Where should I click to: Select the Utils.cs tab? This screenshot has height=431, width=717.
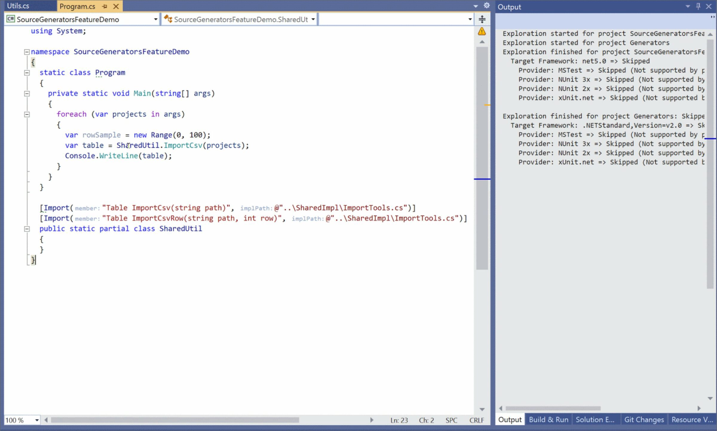click(x=19, y=6)
